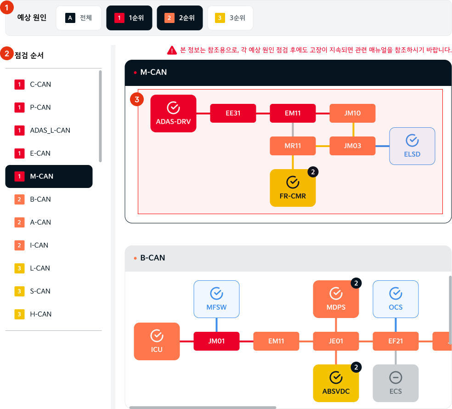The height and width of the screenshot is (409, 452).
Task: Select the ICU module node
Action: (x=157, y=341)
